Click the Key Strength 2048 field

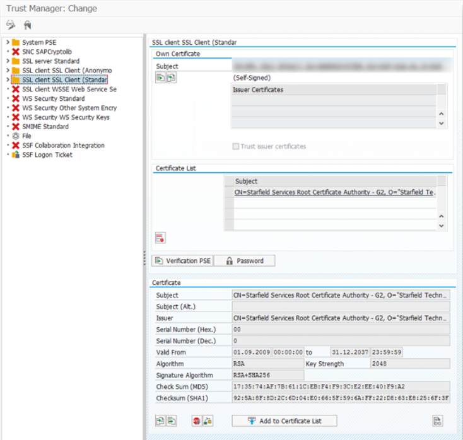410,364
